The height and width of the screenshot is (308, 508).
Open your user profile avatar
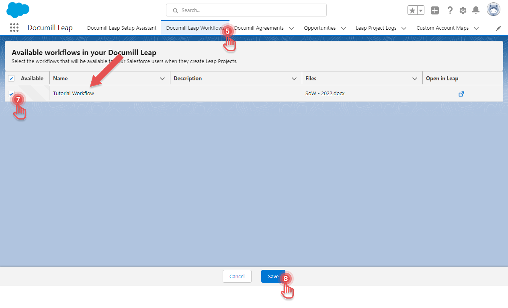493,9
